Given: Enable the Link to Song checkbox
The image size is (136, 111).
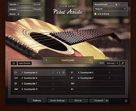Looking at the screenshot, I should point(95,14).
